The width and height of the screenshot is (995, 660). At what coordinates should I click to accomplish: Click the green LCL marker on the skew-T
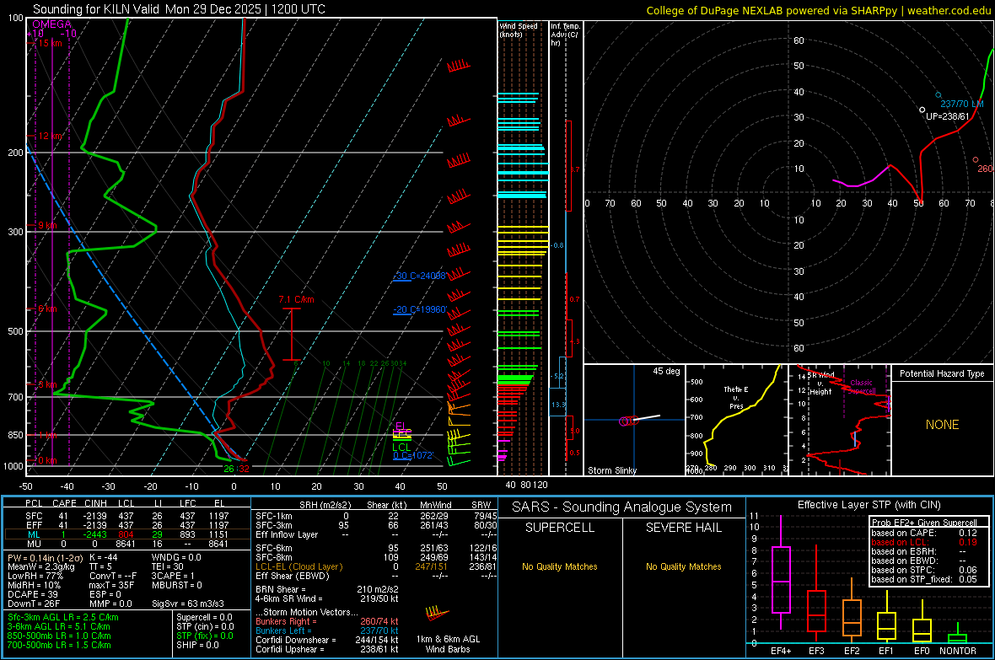coord(401,448)
